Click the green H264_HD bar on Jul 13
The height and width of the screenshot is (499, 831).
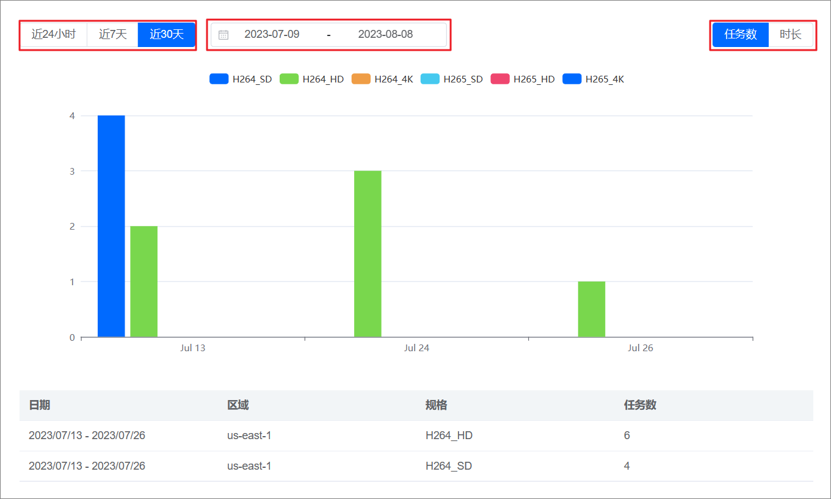(144, 282)
